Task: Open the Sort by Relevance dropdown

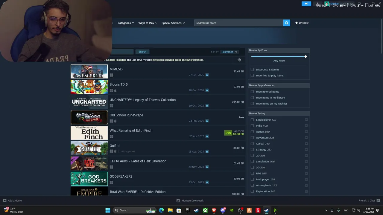Action: tap(229, 52)
